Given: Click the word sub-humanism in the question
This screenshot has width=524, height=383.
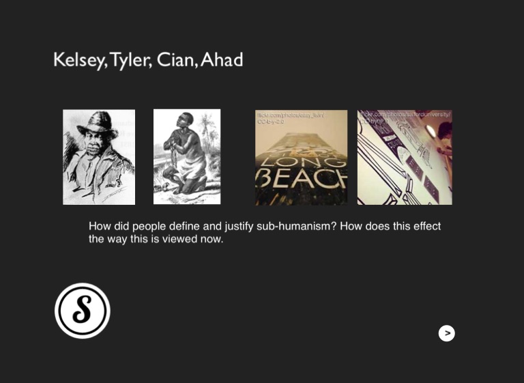Looking at the screenshot, I should [296, 227].
